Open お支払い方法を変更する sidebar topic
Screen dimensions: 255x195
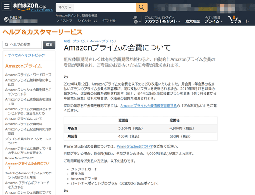[28, 150]
